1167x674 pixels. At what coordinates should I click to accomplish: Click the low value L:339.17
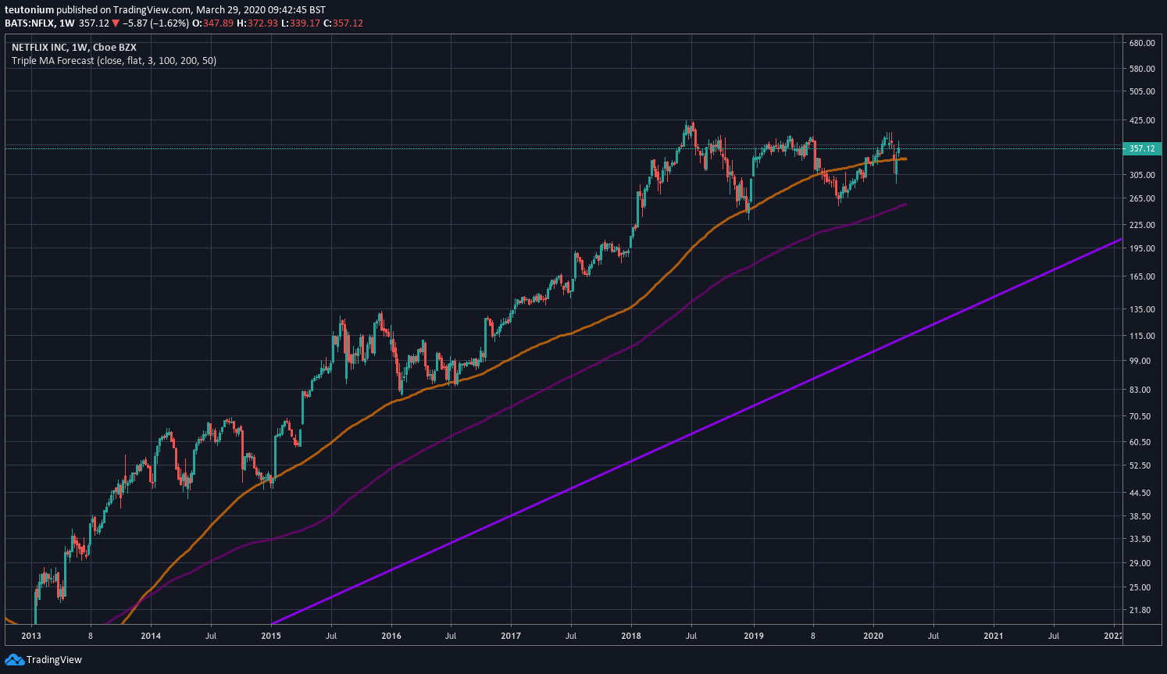pos(300,23)
